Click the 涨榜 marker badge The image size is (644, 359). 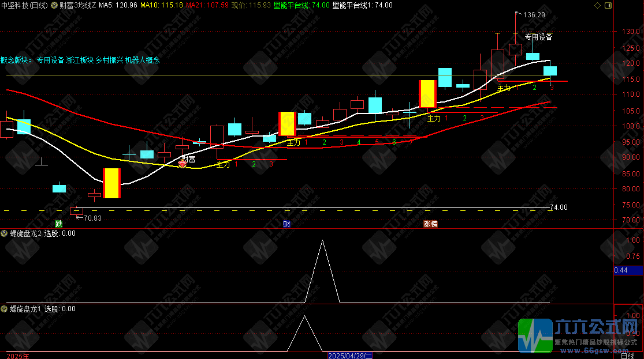(x=430, y=224)
